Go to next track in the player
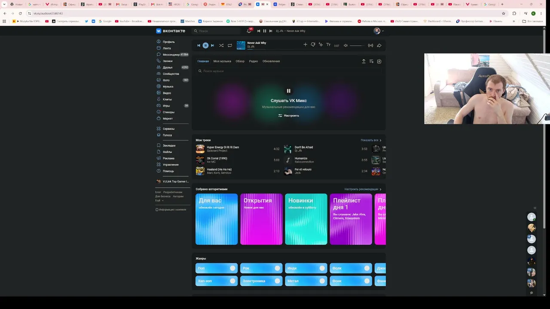550x309 pixels. tap(212, 45)
